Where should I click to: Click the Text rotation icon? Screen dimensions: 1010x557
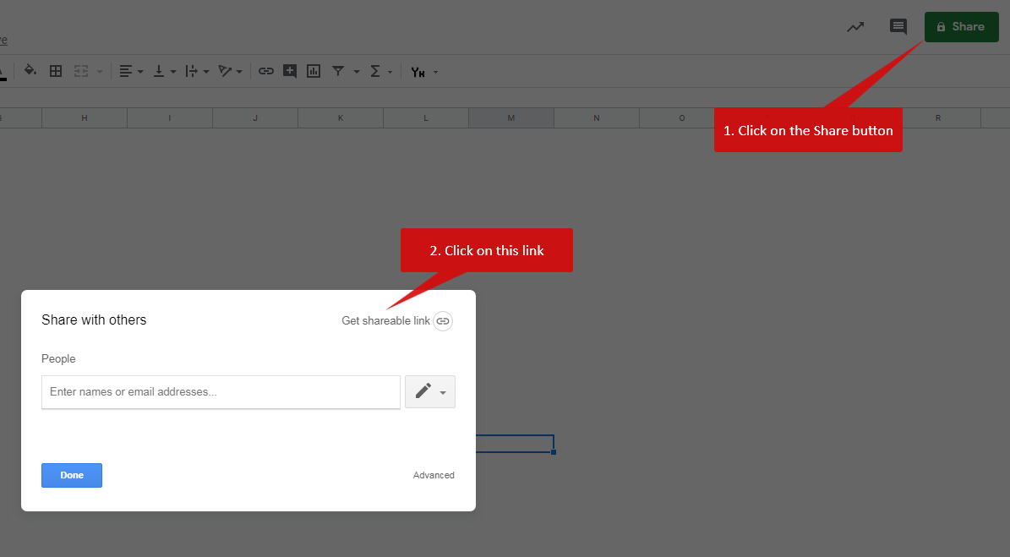pos(225,71)
